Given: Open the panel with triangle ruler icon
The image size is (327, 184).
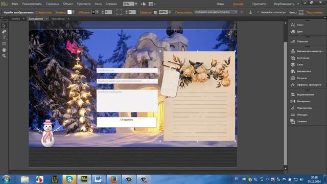Looking at the screenshot, I should [x=293, y=108].
